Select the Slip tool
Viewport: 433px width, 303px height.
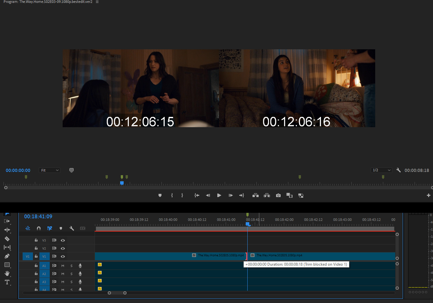point(7,247)
